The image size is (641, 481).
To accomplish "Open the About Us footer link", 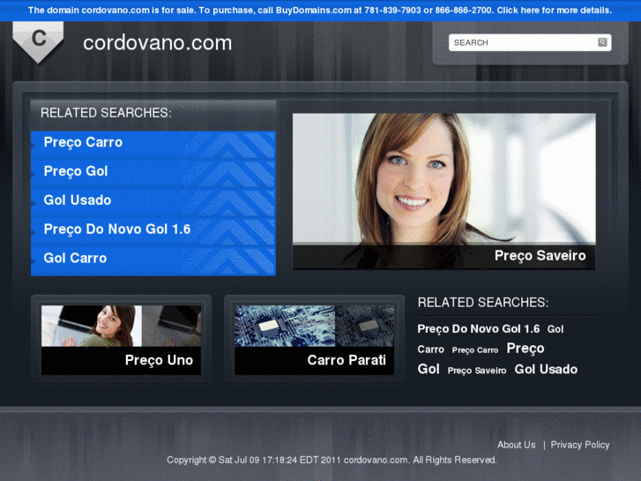I will click(x=517, y=445).
